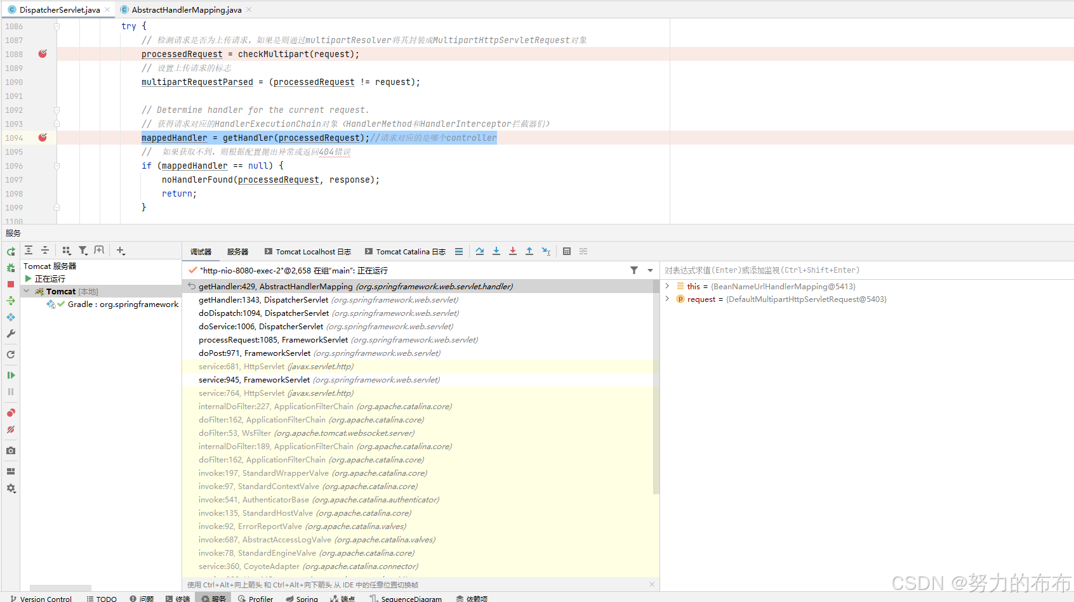Collapse all services in tree toolbar
This screenshot has width=1074, height=602.
(45, 251)
